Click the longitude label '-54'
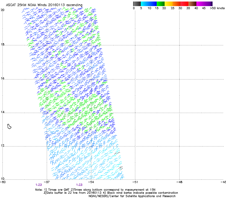 click(91, 182)
